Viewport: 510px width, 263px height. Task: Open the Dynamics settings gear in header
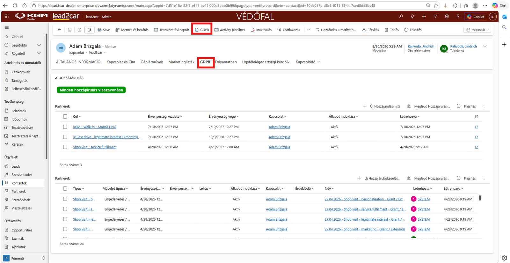coord(447,17)
